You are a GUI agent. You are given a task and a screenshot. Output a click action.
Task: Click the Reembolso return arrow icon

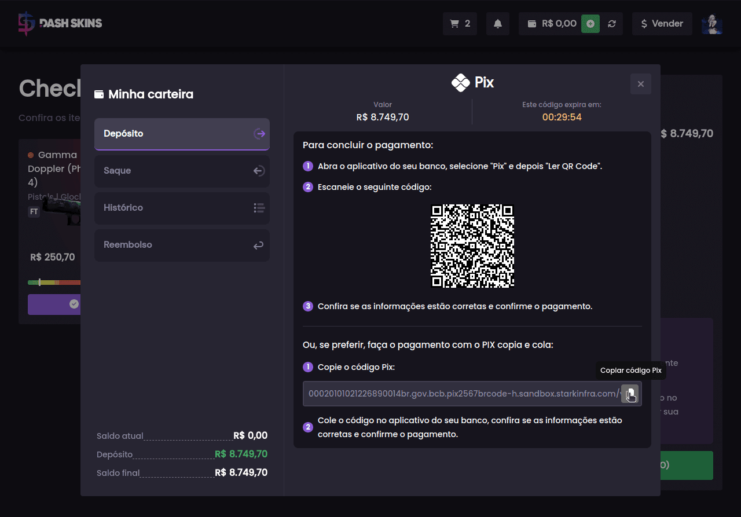[x=259, y=245]
